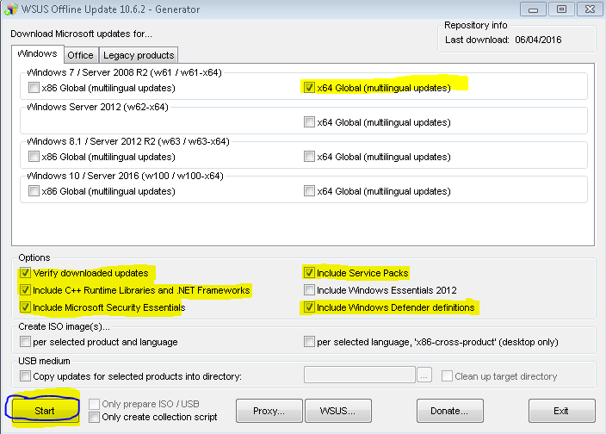This screenshot has height=434, width=606.
Task: Switch to the Windows tab
Action: point(38,53)
